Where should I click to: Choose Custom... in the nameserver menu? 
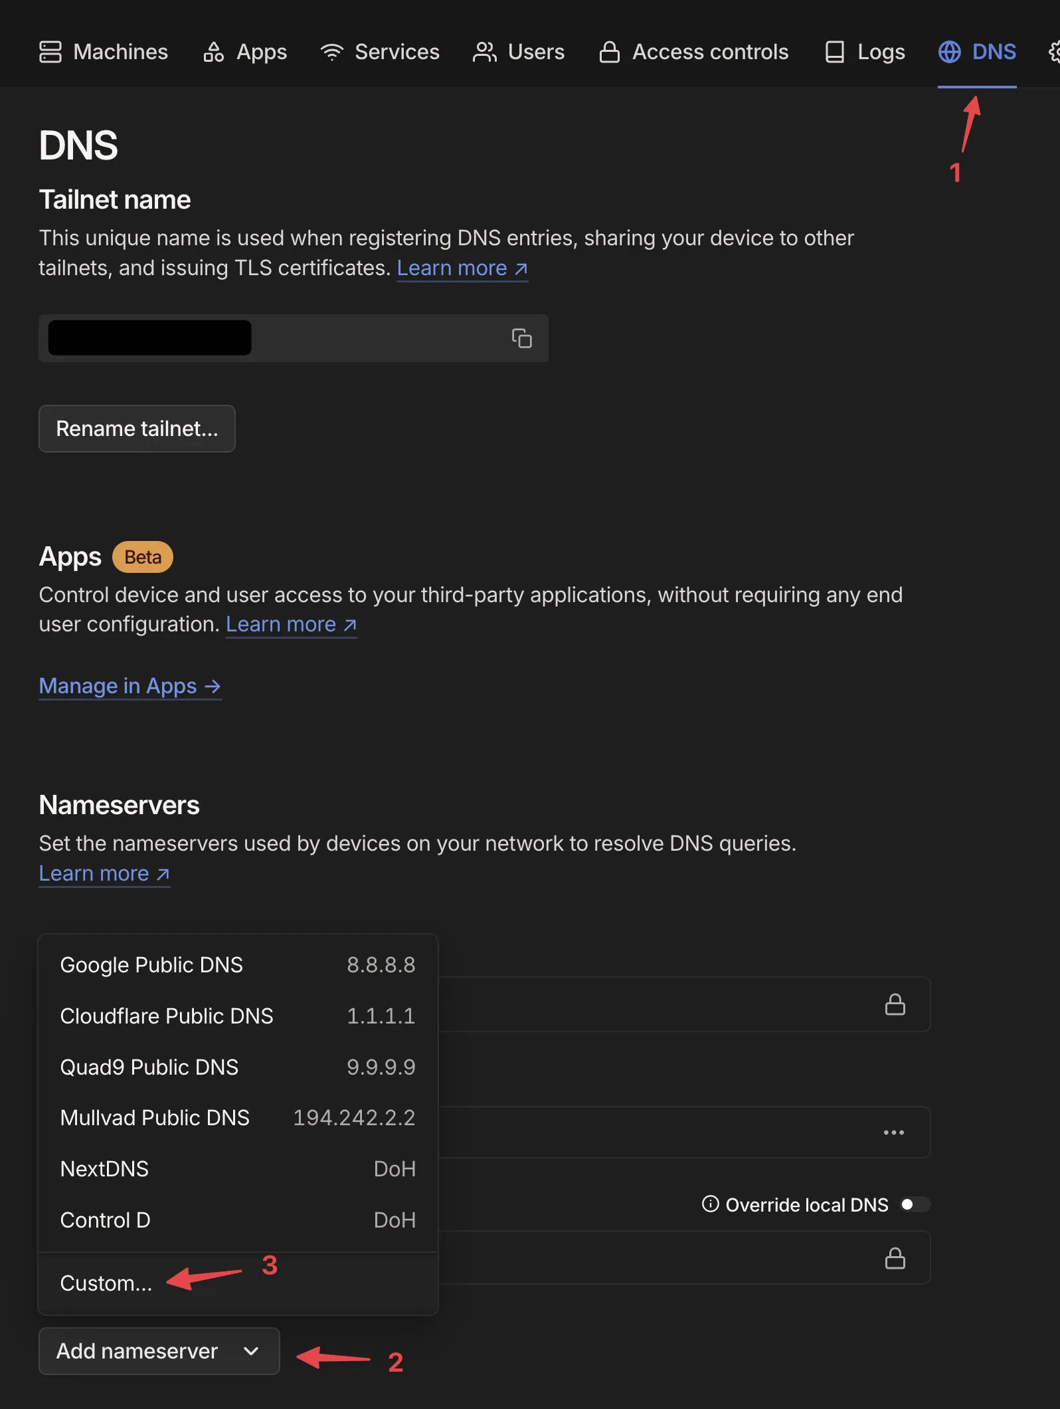coord(106,1283)
